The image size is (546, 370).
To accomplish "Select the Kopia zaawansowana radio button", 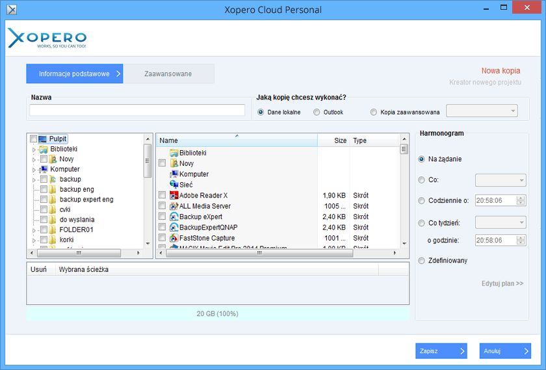I will (374, 112).
